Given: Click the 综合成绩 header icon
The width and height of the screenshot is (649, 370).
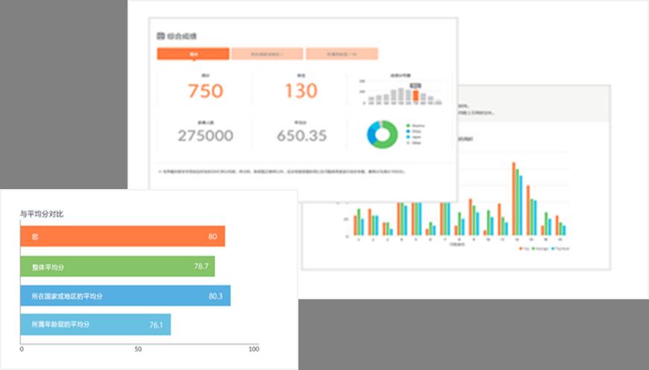Looking at the screenshot, I should [160, 36].
